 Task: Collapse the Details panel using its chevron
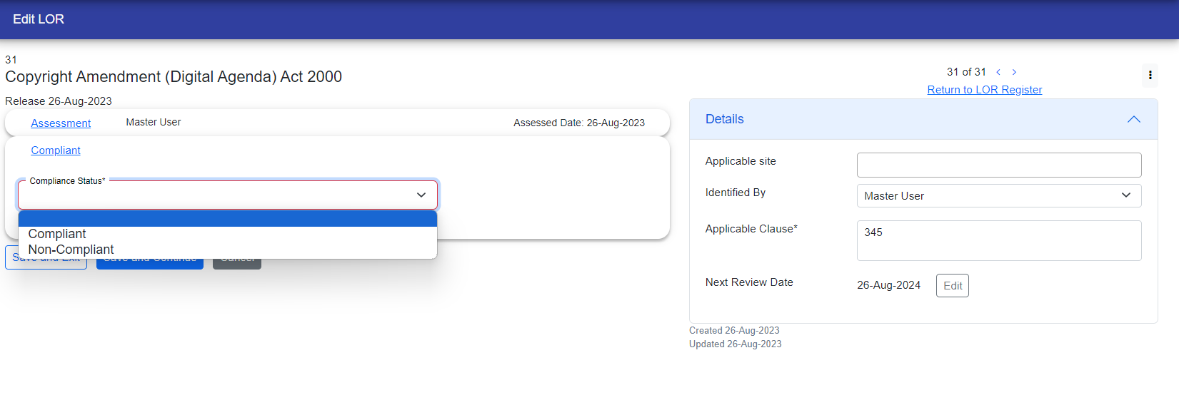[x=1133, y=119]
